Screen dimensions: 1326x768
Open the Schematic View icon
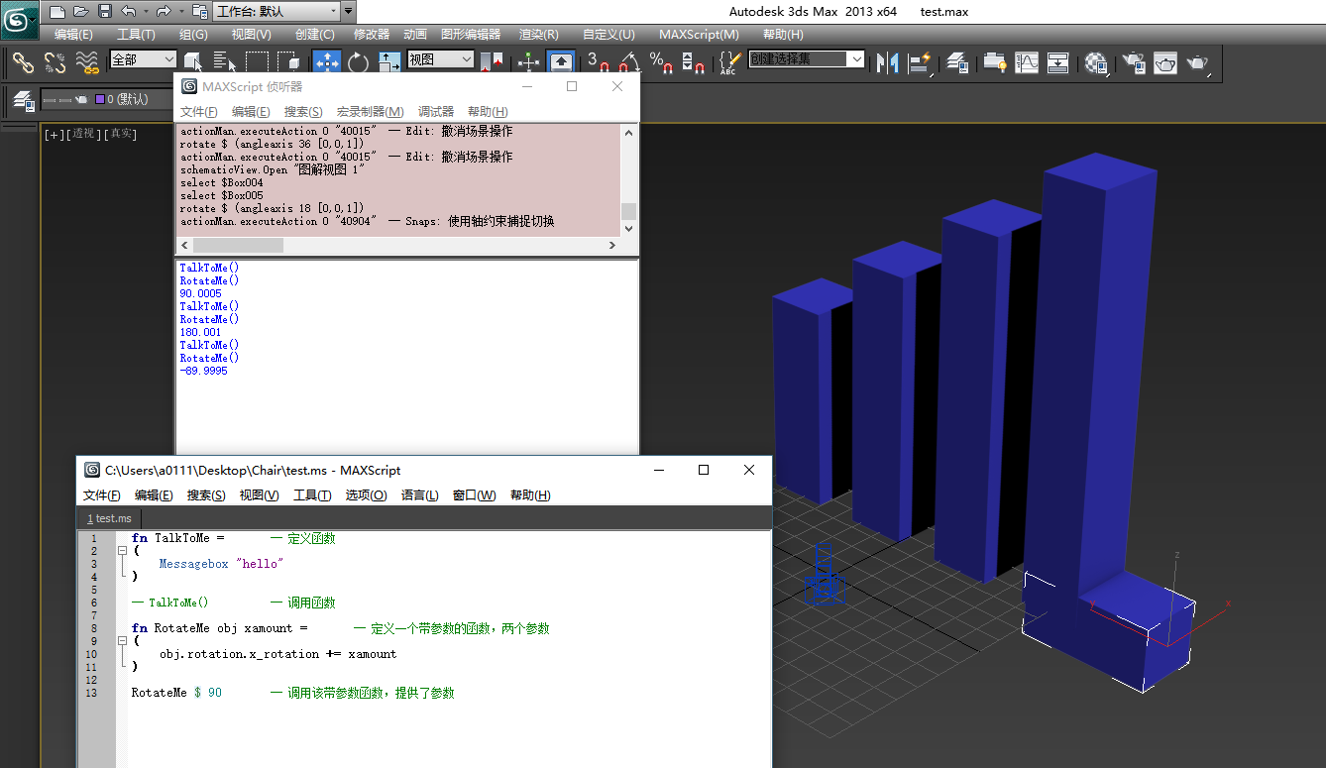click(1058, 62)
